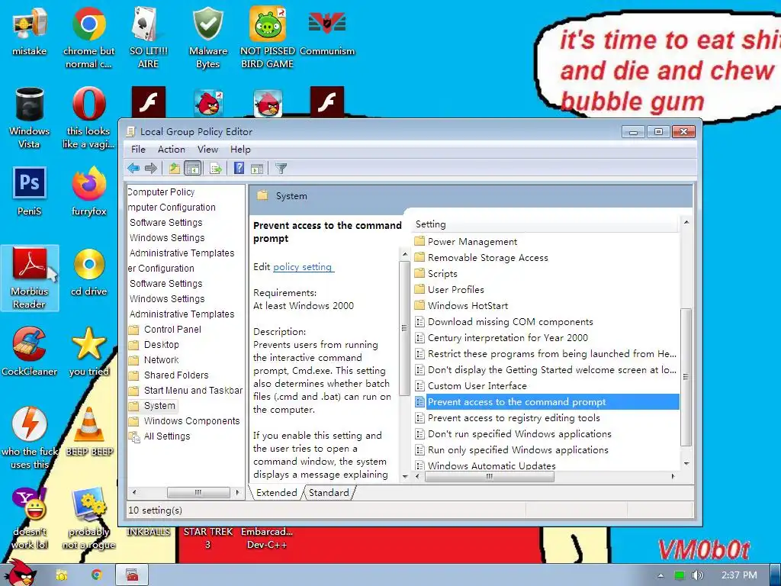Open the File menu

point(138,150)
